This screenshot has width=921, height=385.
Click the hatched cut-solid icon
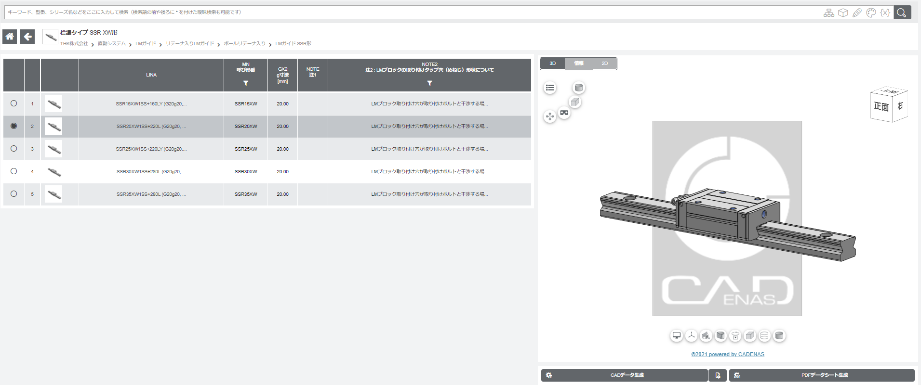721,336
